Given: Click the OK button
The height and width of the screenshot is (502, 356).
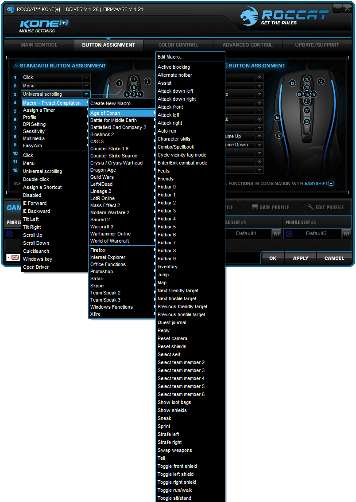Looking at the screenshot, I should [273, 258].
